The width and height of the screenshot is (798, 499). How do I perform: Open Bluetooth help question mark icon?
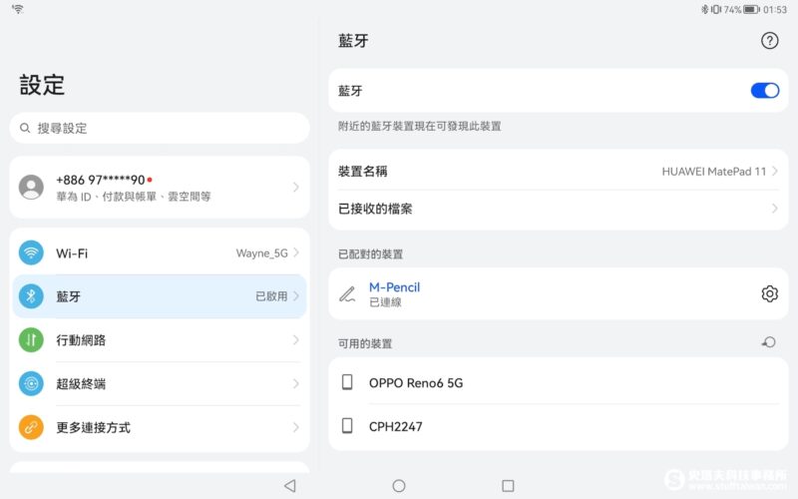tap(769, 41)
